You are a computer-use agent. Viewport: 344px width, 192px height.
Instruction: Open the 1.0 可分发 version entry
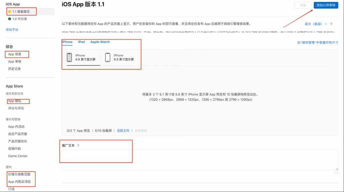(20, 19)
